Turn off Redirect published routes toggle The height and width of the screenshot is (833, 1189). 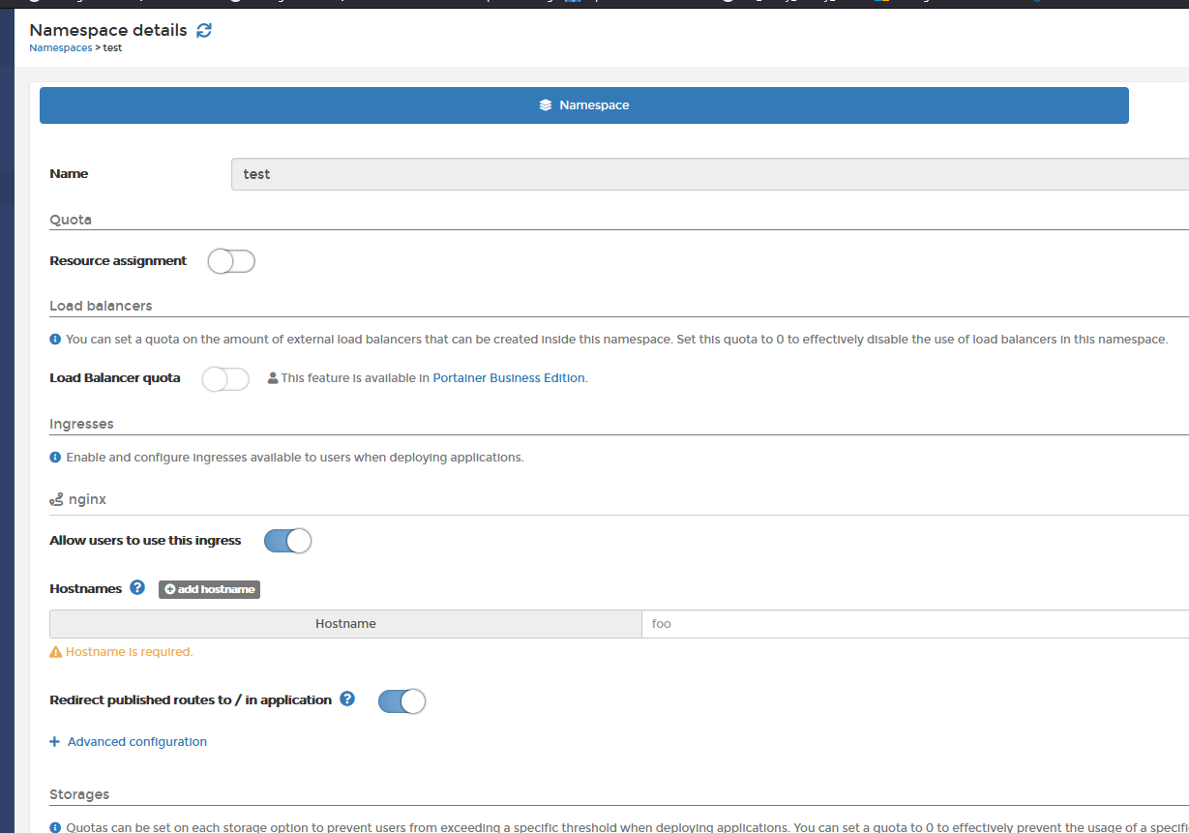pyautogui.click(x=401, y=700)
